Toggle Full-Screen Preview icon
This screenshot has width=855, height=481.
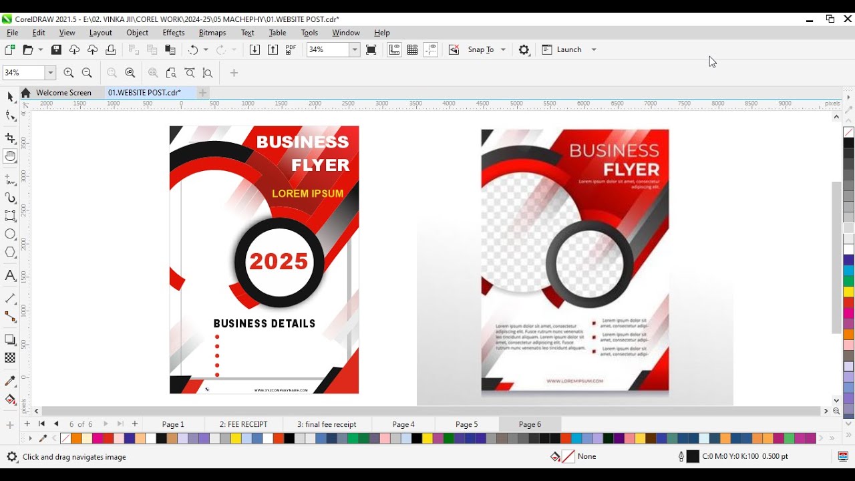click(371, 49)
